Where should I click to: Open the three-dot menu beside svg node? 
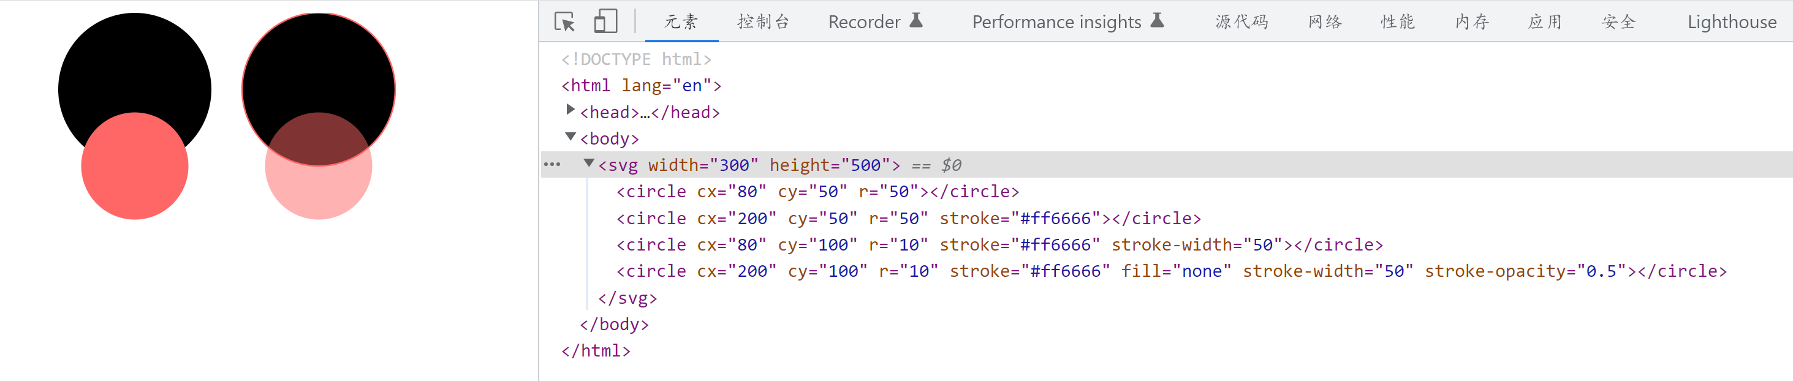click(552, 165)
